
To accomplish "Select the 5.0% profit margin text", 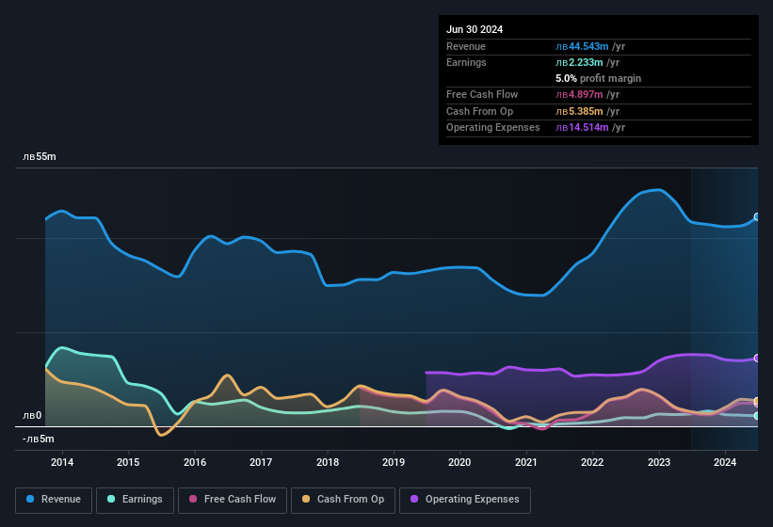I will 599,78.
